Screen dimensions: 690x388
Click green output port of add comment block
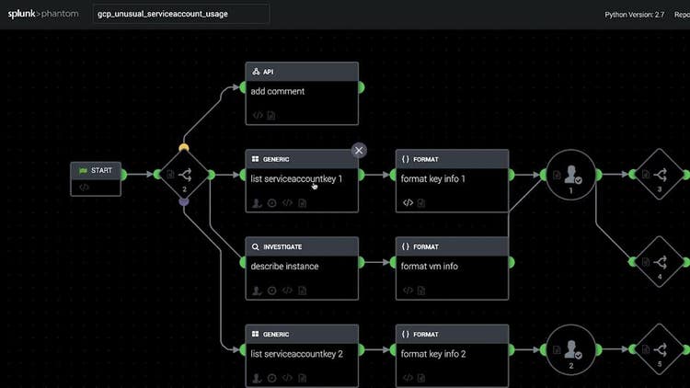pos(360,87)
